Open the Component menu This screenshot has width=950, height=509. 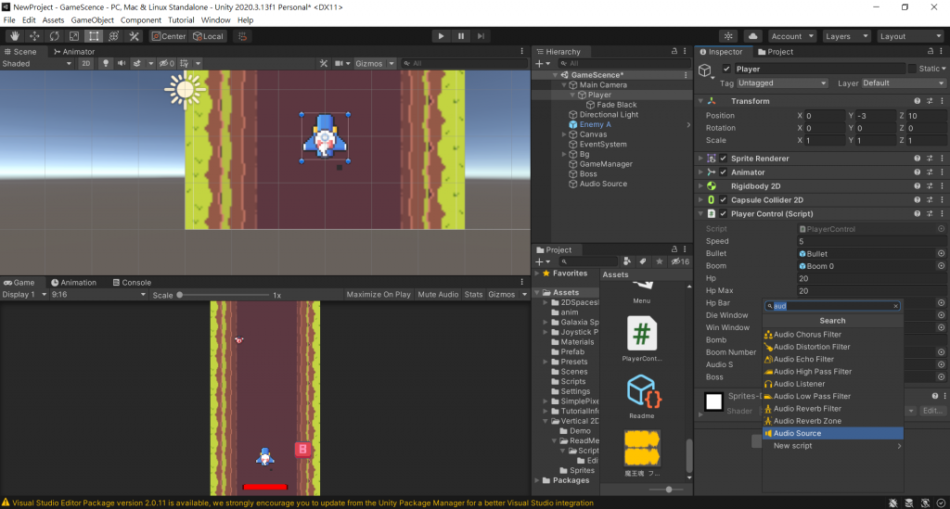(141, 20)
